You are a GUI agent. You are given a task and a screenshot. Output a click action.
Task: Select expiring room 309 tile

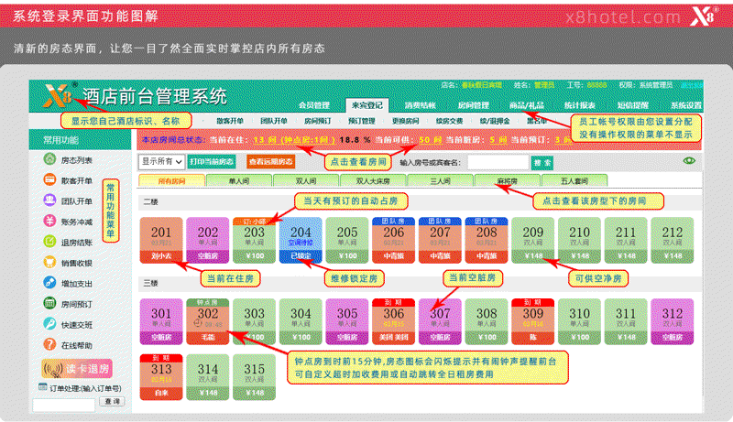point(533,321)
